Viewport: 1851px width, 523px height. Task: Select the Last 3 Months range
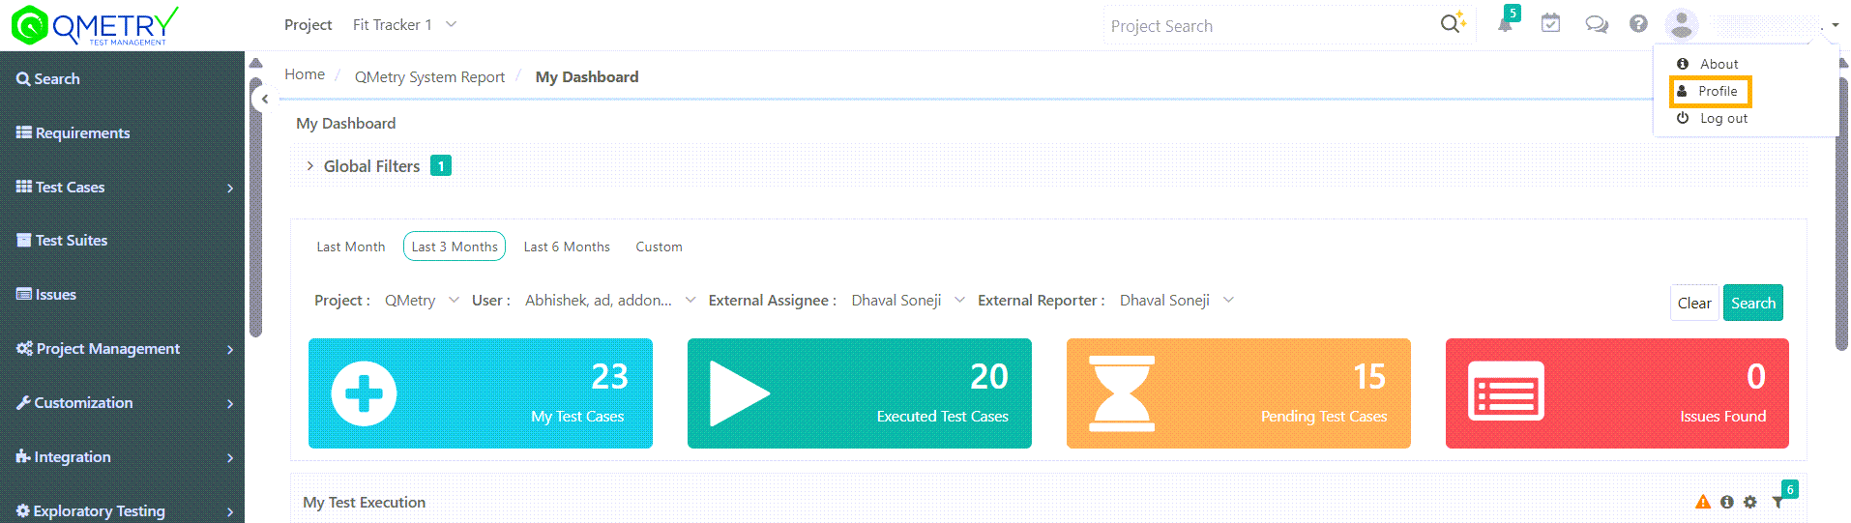coord(455,247)
